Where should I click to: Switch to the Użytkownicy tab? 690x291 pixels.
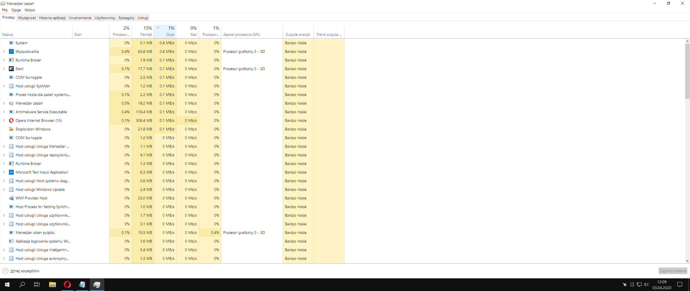[105, 18]
